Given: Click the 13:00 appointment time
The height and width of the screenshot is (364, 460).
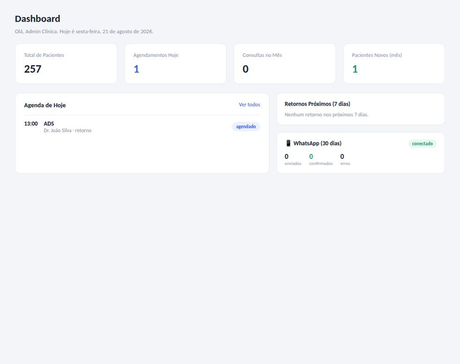Looking at the screenshot, I should click(31, 124).
